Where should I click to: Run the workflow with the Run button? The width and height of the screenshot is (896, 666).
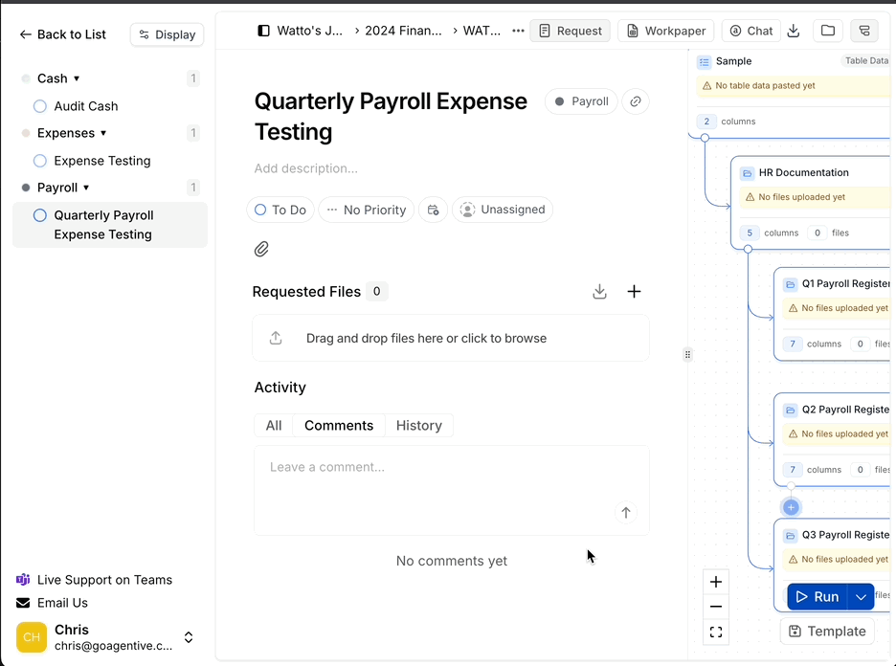tap(820, 595)
